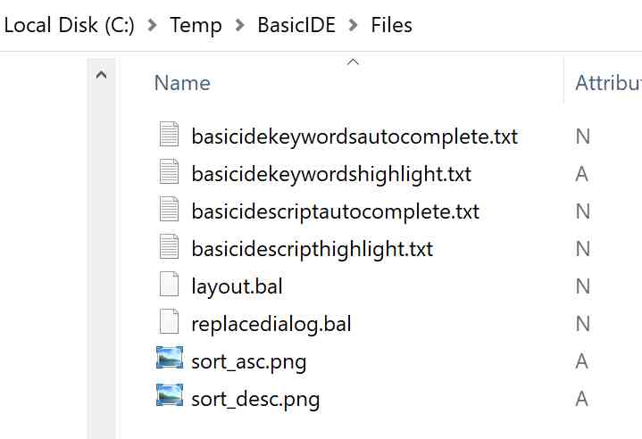Click the Files breadcrumb in the address bar
This screenshot has width=642, height=439.
click(x=391, y=25)
